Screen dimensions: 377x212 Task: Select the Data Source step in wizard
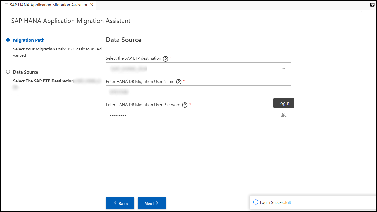pyautogui.click(x=26, y=72)
